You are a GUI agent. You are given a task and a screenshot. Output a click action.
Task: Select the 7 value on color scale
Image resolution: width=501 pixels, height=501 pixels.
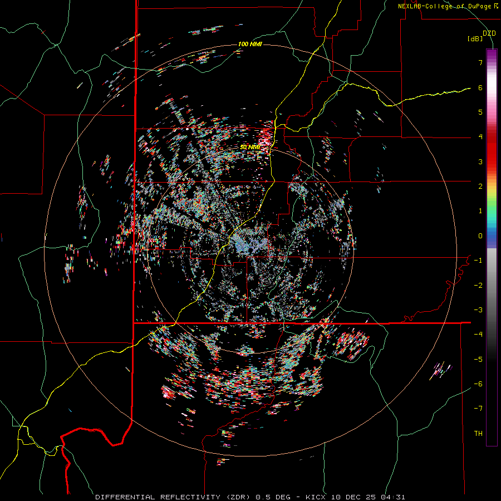pos(480,62)
